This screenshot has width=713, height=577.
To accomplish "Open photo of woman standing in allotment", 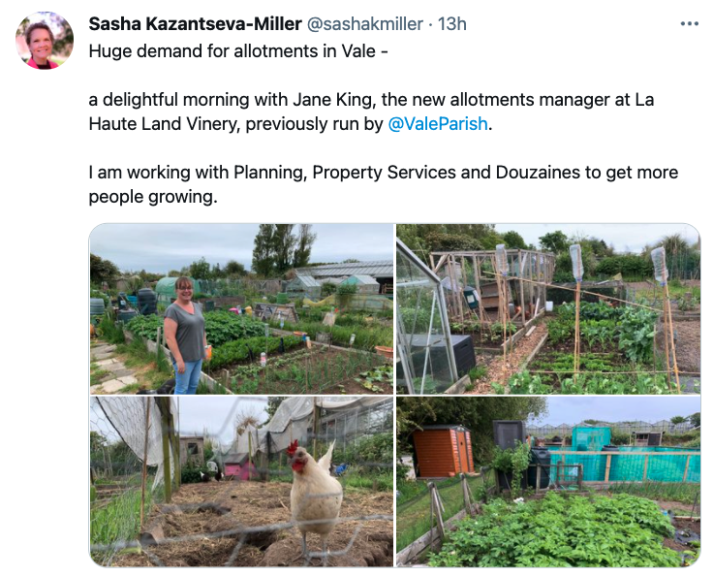I will (x=241, y=308).
